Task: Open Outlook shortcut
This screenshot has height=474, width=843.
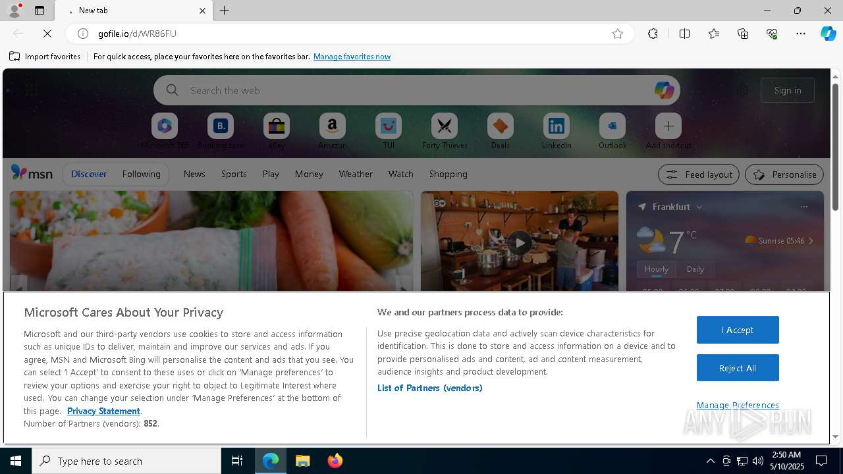Action: point(612,131)
